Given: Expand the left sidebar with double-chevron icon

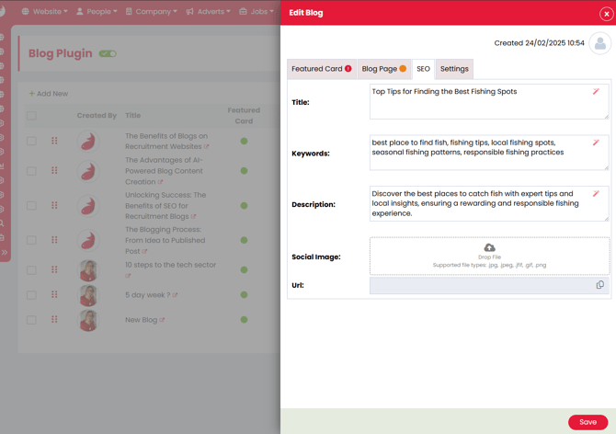Looking at the screenshot, I should pyautogui.click(x=5, y=252).
